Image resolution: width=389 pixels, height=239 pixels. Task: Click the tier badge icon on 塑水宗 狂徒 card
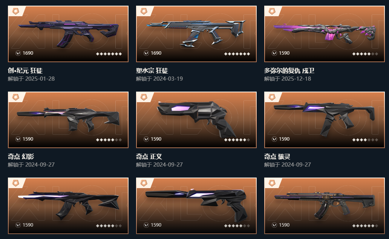(x=144, y=11)
